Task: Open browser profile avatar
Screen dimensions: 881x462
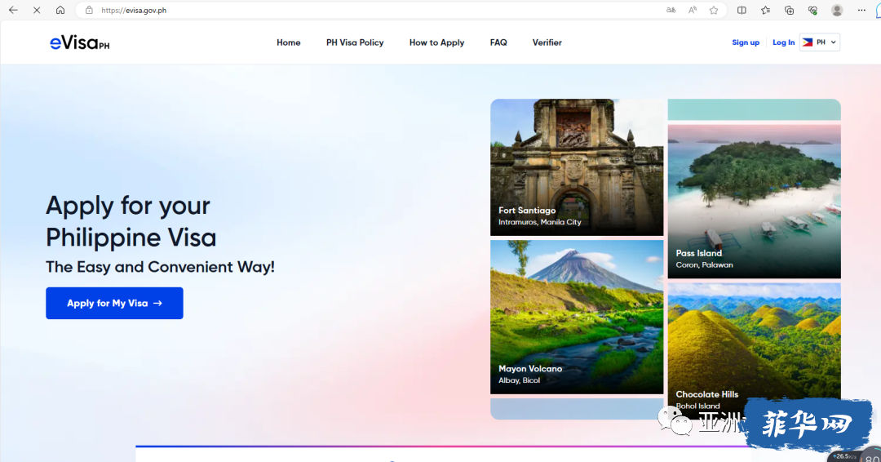Action: click(837, 10)
